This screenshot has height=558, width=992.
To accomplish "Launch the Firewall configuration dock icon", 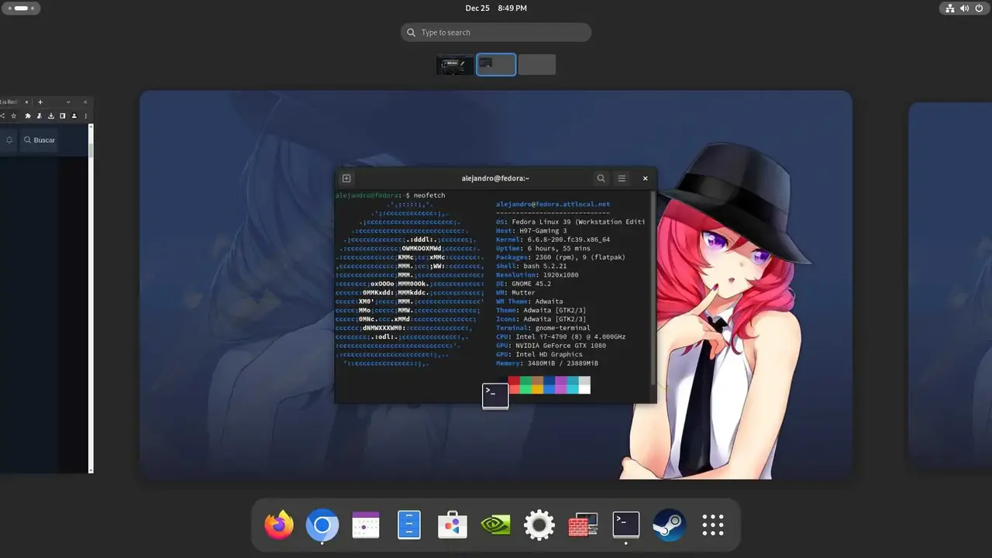I will [583, 525].
